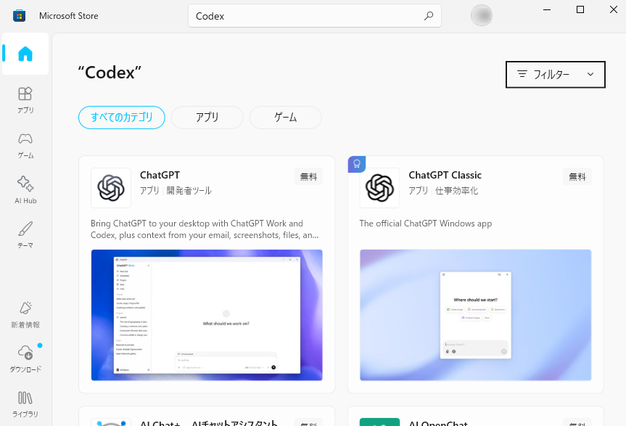Click the ChatGPT description text
Viewport: 626px width, 426px height.
coord(205,229)
